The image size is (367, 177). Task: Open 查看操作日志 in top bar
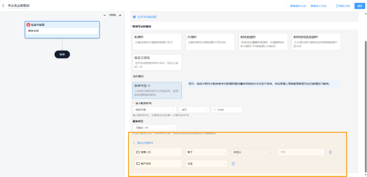coord(298,6)
